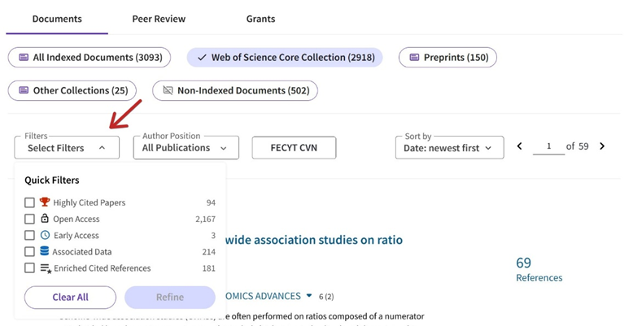
Task: Click the icon inside Preprints chip
Action: (x=415, y=58)
